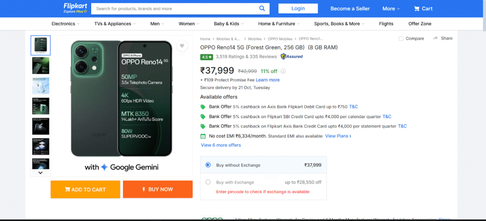Focus the product search input field

pos(176,9)
